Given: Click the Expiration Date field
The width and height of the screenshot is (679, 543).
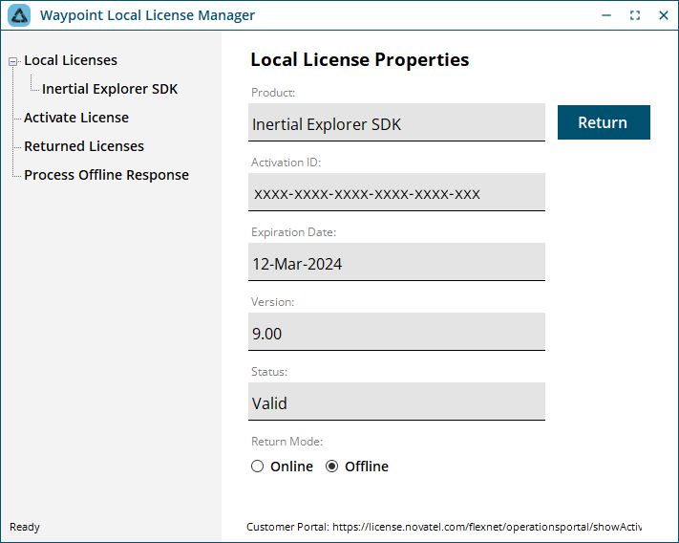Looking at the screenshot, I should (396, 262).
